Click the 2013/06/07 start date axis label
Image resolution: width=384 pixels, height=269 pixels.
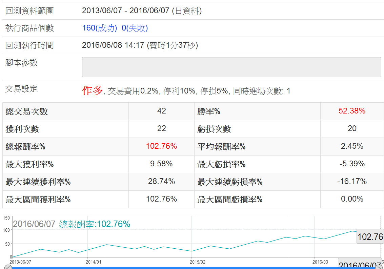tap(20, 262)
